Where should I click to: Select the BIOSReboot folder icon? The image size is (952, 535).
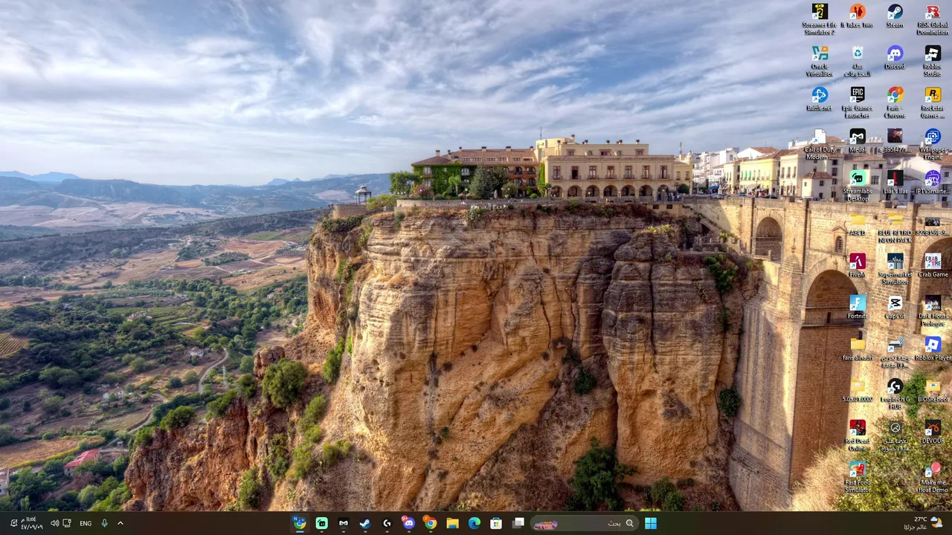933,391
